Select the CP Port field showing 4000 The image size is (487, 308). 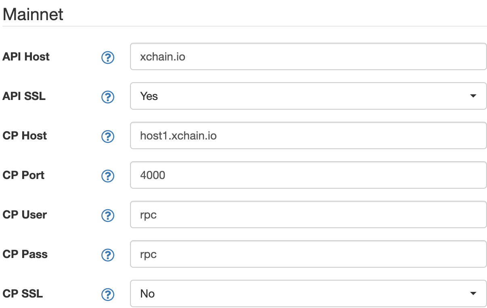(308, 175)
